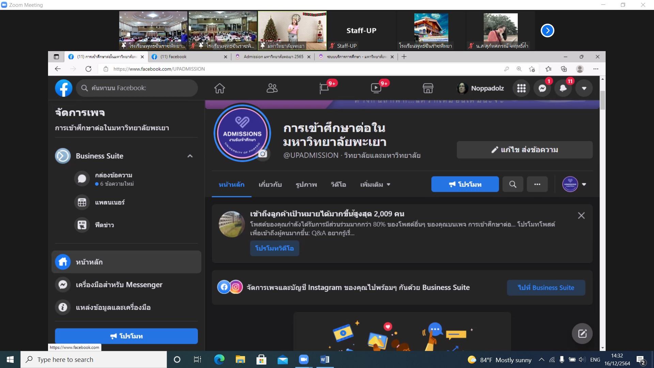Open the nine-dot Facebook menu icon
The image size is (654, 368).
point(521,88)
